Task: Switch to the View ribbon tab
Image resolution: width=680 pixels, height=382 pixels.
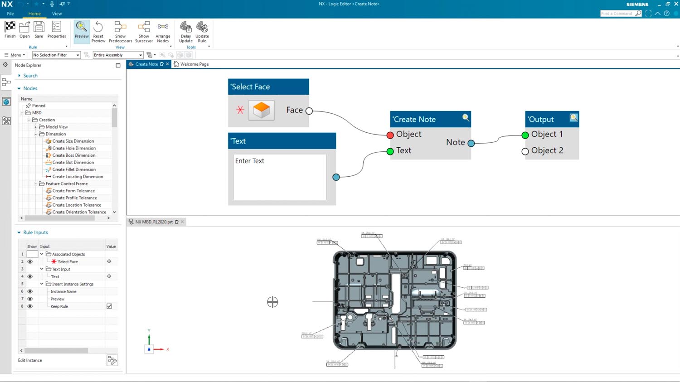Action: [x=57, y=14]
